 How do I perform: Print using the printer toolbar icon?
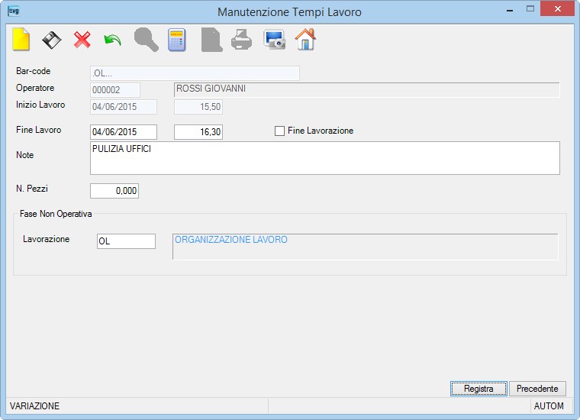click(242, 40)
